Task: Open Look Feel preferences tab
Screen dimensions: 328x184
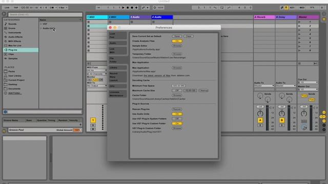Action: pyautogui.click(x=117, y=35)
